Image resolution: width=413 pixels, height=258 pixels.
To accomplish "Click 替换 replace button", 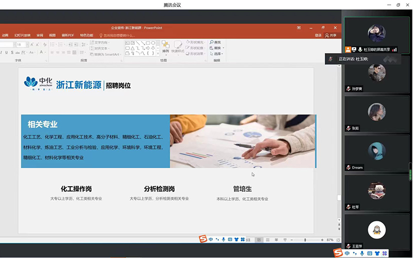I will pos(217,48).
